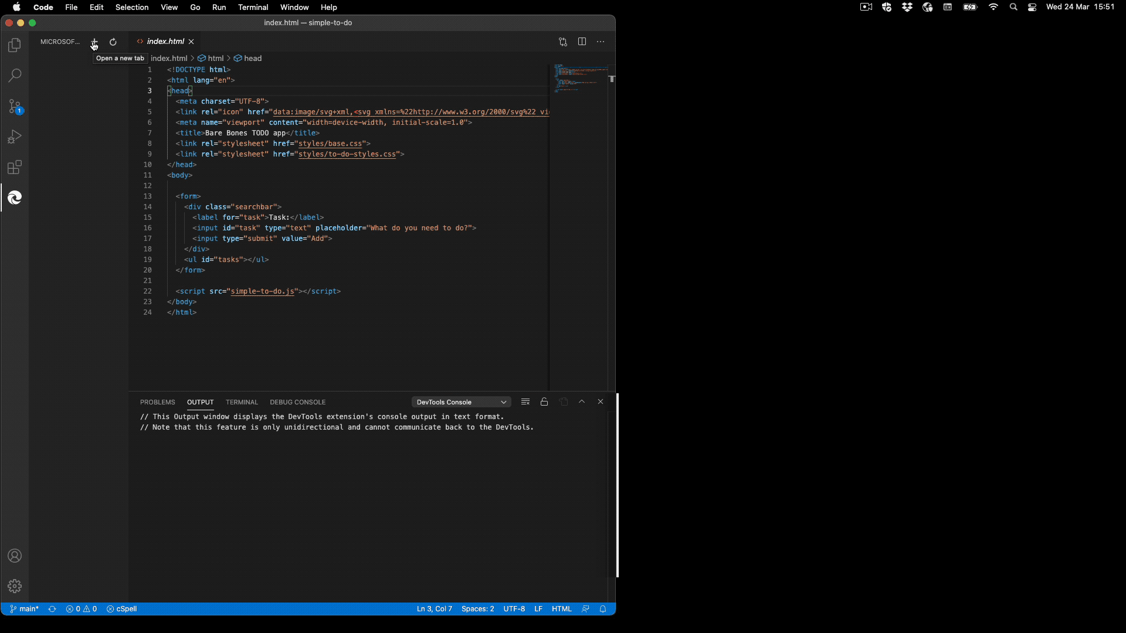Click the Spaces: 2 indentation button
The height and width of the screenshot is (633, 1126).
477,609
